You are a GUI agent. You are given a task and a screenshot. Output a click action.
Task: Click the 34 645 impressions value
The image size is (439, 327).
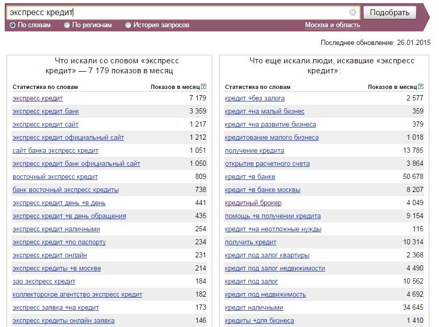(413, 308)
